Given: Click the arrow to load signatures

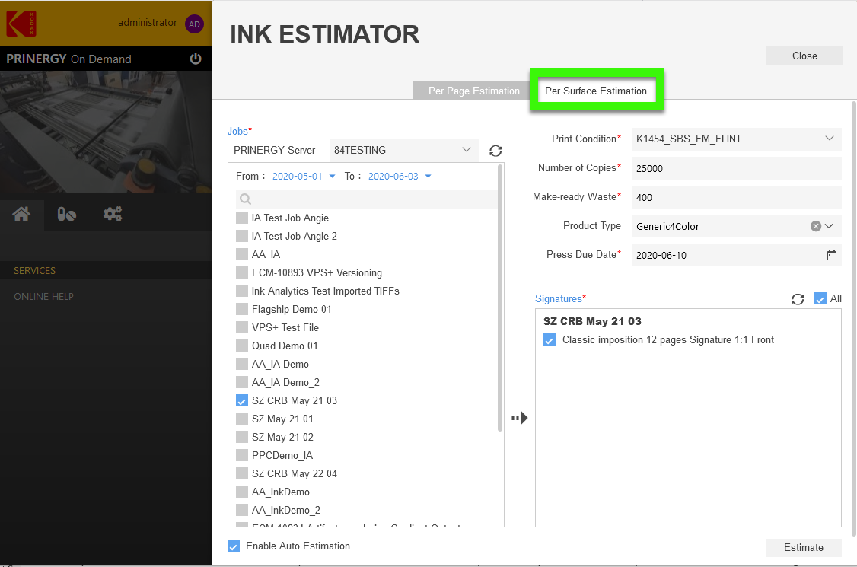Looking at the screenshot, I should pos(519,418).
